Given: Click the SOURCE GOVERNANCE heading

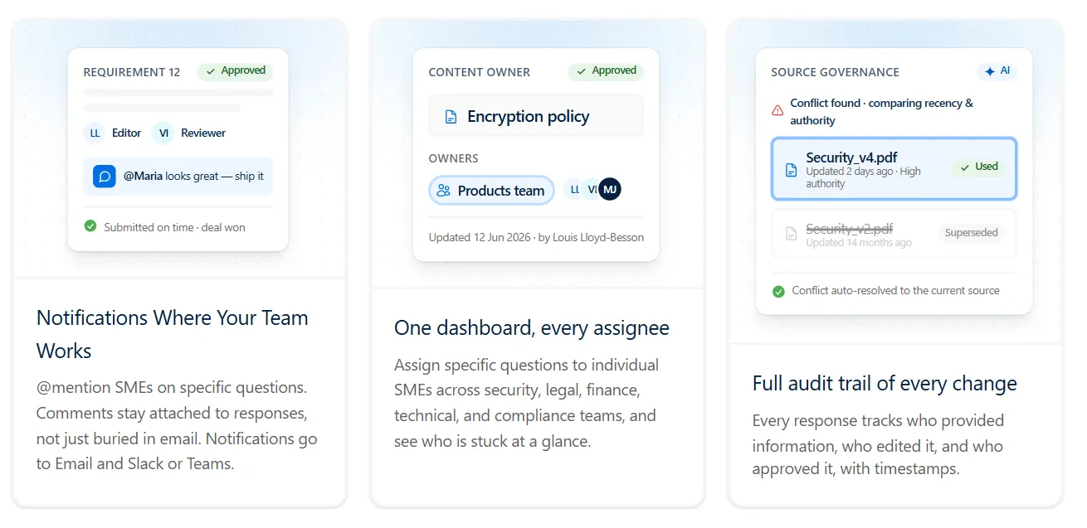Looking at the screenshot, I should [x=835, y=72].
